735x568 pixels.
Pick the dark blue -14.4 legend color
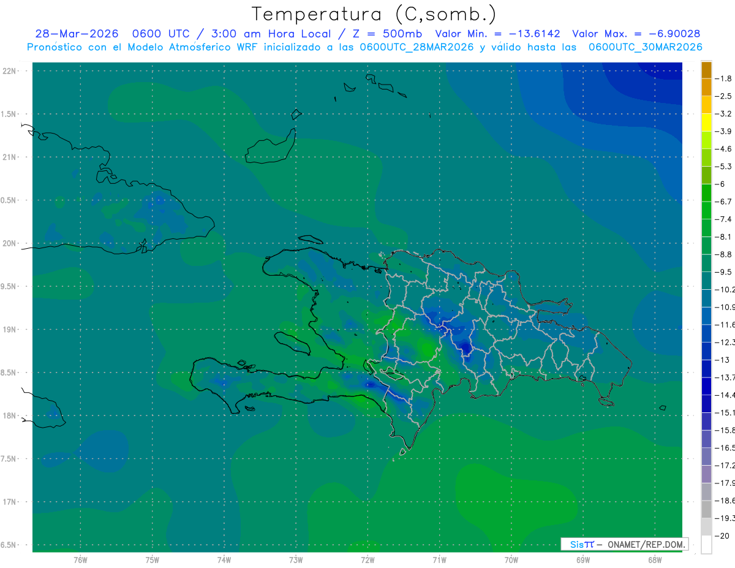tap(706, 387)
